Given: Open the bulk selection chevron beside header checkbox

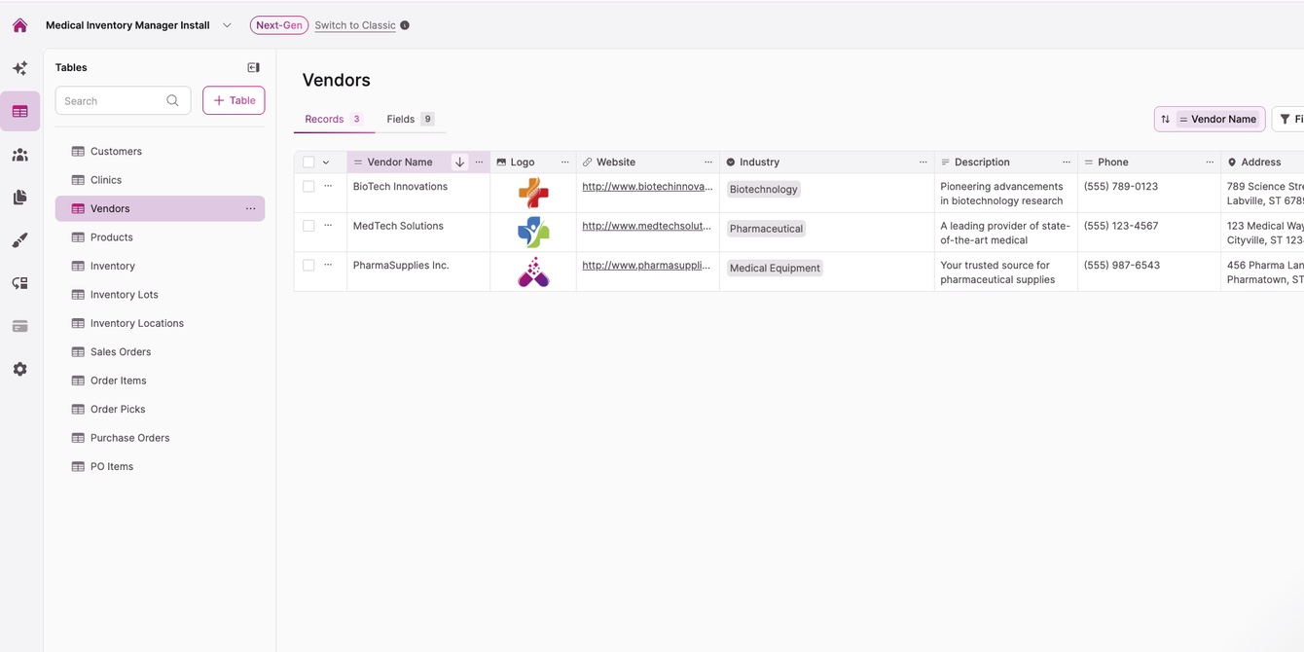Looking at the screenshot, I should coord(326,163).
